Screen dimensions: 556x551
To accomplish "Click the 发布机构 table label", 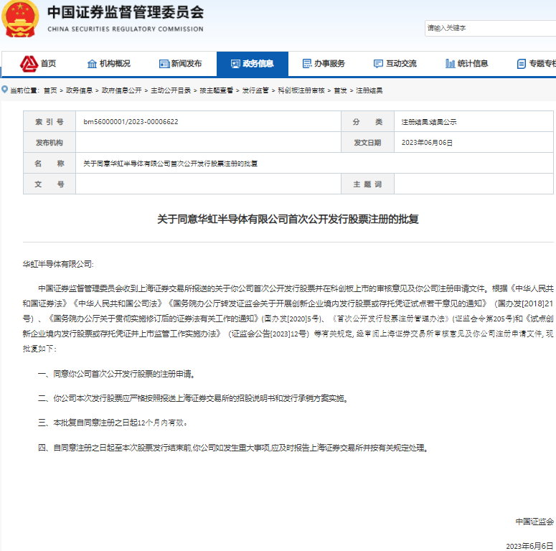I will [50, 143].
